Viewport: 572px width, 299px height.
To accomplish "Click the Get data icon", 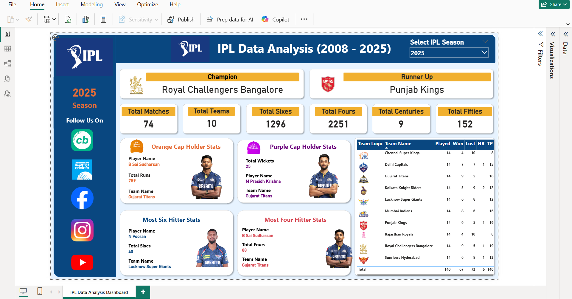I will (x=47, y=19).
